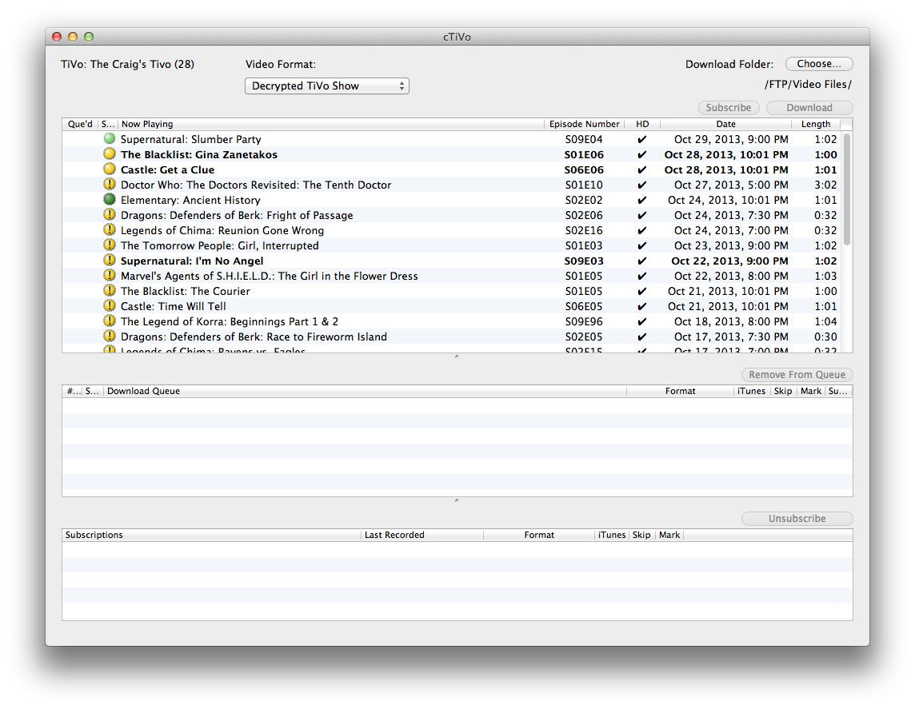Click HD checkmark for Elementary: Ancient History
Viewport: 915px width, 709px height.
[642, 200]
